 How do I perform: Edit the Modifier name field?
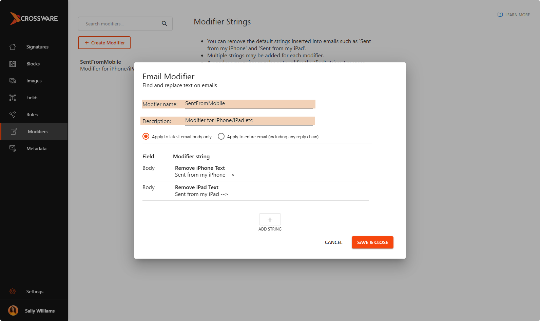pos(248,104)
